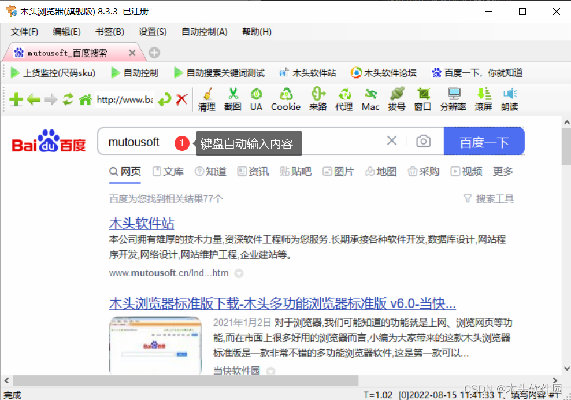Image resolution: width=571 pixels, height=400 pixels.
Task: Open the 编辑(E) menu
Action: tap(66, 32)
